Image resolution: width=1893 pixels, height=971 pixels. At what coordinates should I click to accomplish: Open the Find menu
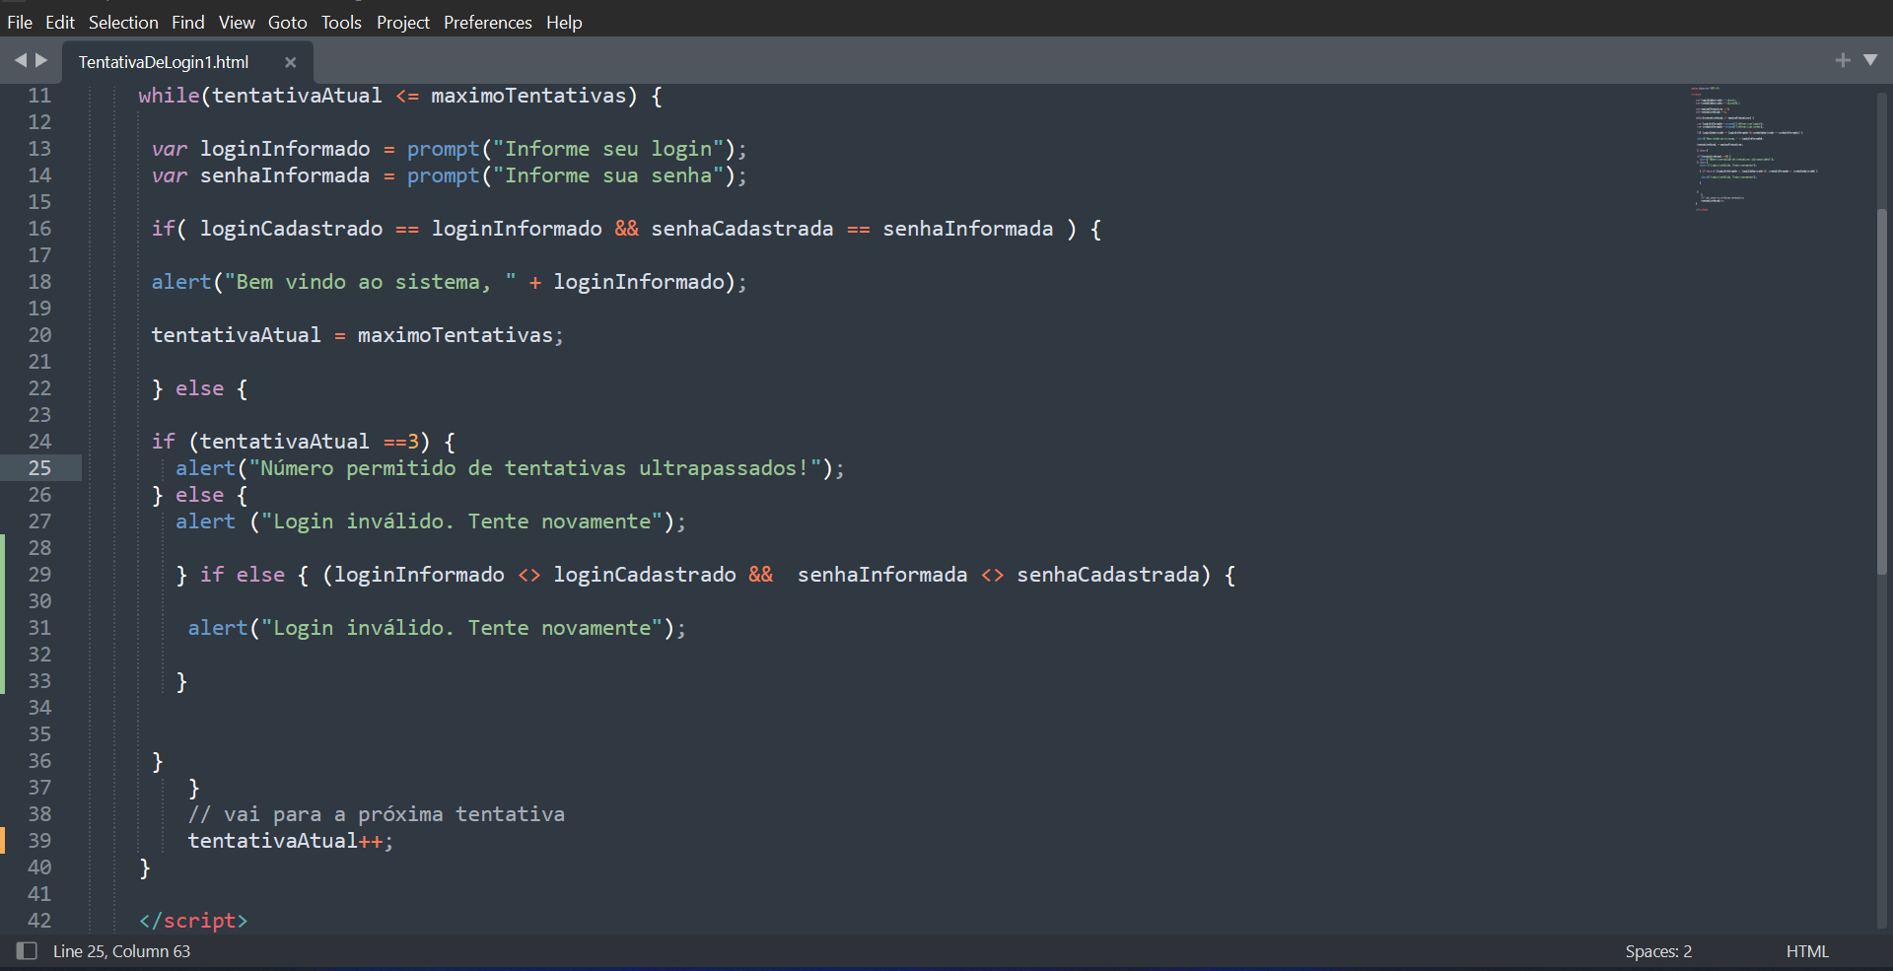click(x=188, y=22)
